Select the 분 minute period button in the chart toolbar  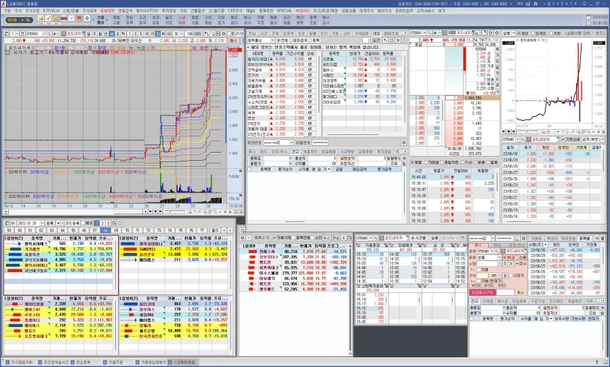[x=112, y=33]
